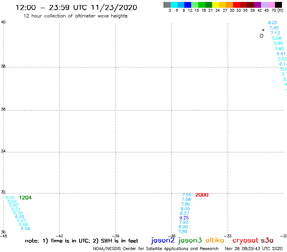The image size is (287, 252).
Task: Click the longitude axis label '-42'
Action: click(59, 236)
